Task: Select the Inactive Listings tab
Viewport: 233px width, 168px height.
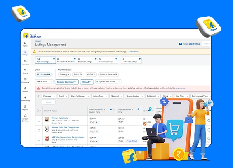Action: (108, 60)
